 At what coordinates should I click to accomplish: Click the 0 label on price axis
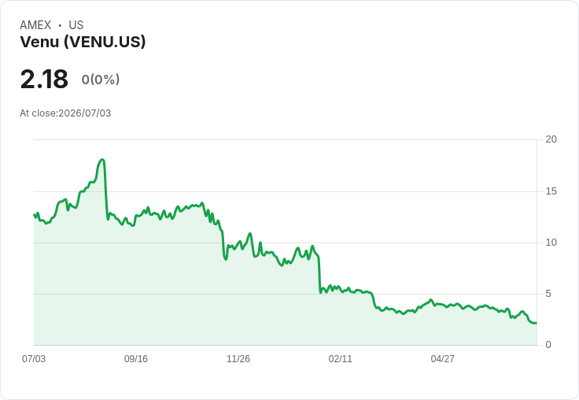[x=548, y=345]
